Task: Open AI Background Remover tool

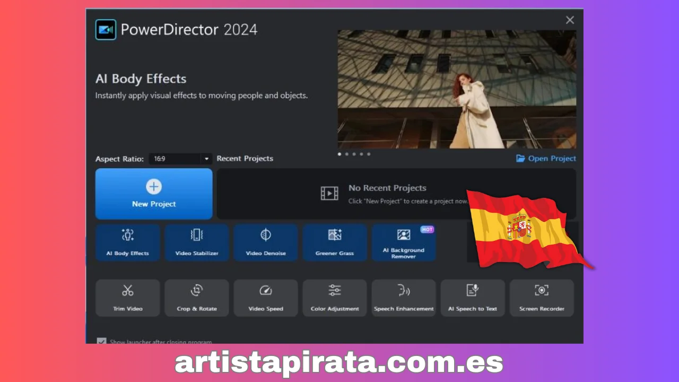Action: (x=404, y=242)
